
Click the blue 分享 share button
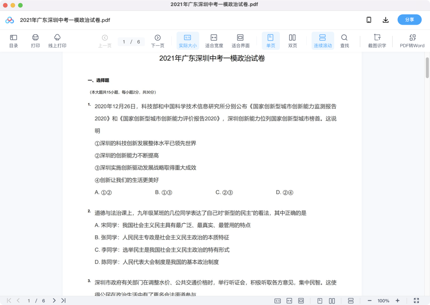409,20
